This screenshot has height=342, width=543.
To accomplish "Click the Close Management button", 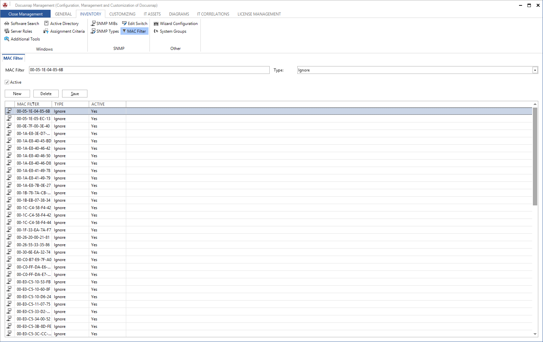I will [x=25, y=14].
